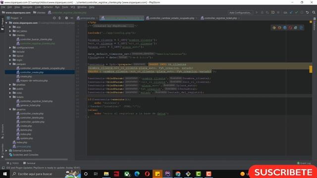Click Git Update Project blue arrow

coord(291,12)
